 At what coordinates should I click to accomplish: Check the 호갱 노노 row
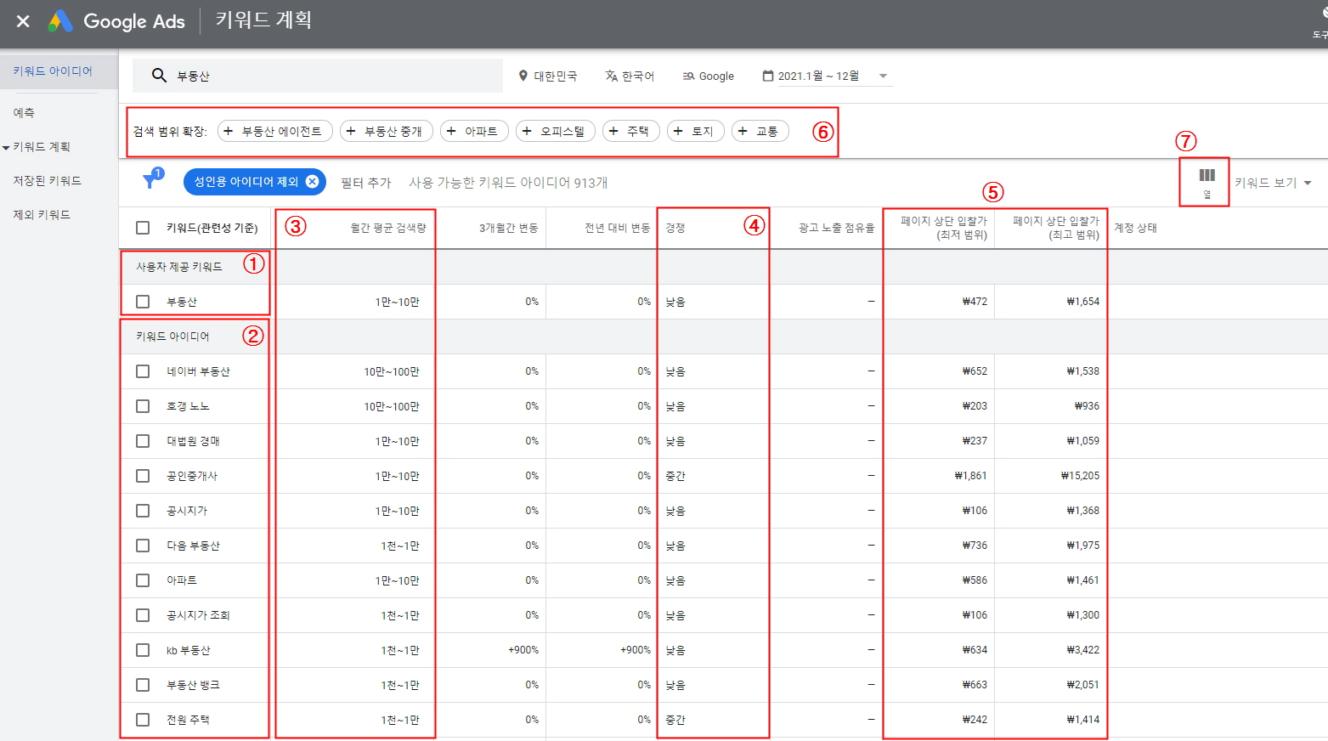[143, 406]
